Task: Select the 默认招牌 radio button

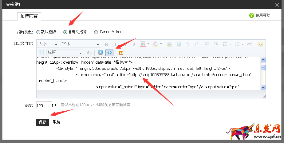Action: pos(38,32)
